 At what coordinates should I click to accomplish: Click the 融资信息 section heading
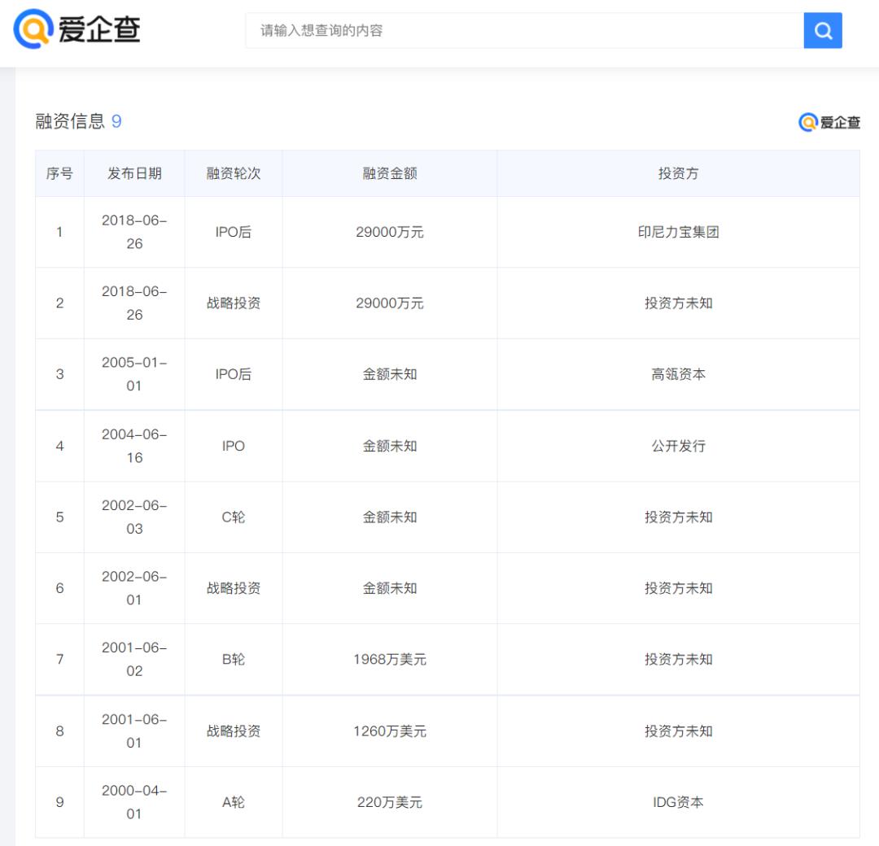pyautogui.click(x=70, y=121)
